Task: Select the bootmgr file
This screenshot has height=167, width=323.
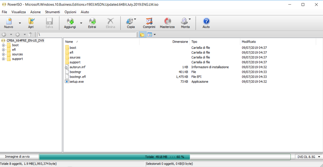Action: [x=75, y=72]
